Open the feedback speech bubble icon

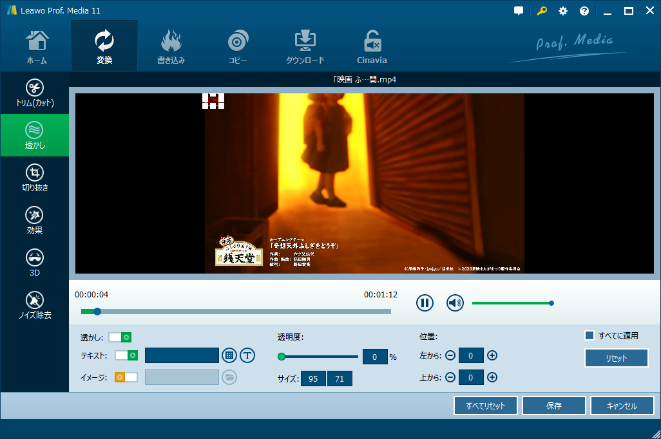519,11
